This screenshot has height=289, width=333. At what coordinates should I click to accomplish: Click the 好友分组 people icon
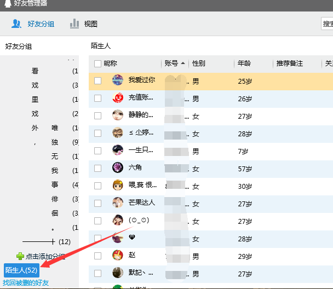[x=16, y=24]
